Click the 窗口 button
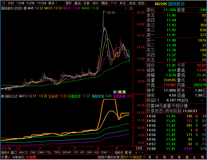This screenshot has height=160, width=207. pos(14,153)
